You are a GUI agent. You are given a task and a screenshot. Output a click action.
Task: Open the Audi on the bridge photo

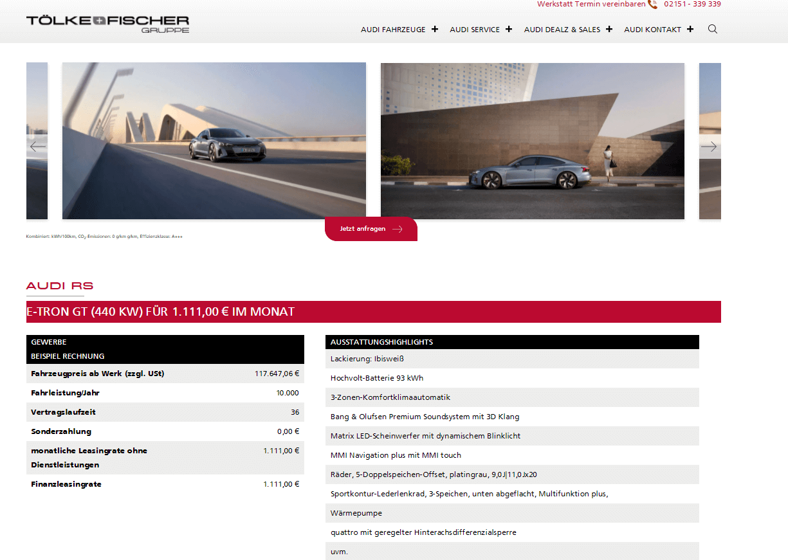tap(214, 141)
